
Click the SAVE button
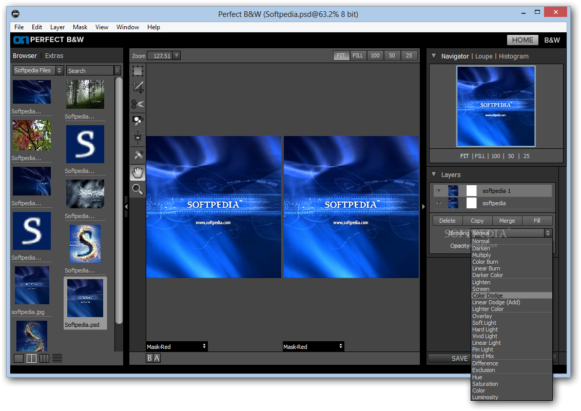point(450,358)
